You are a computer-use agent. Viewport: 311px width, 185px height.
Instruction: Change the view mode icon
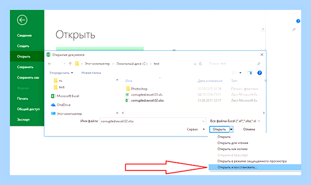tap(234, 73)
